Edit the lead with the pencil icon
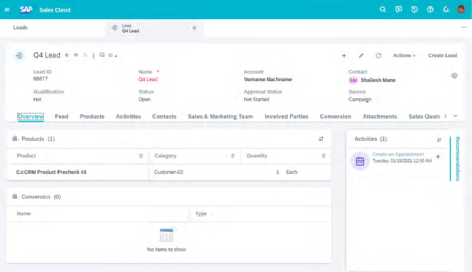Screen dimensions: 472x272 point(361,55)
